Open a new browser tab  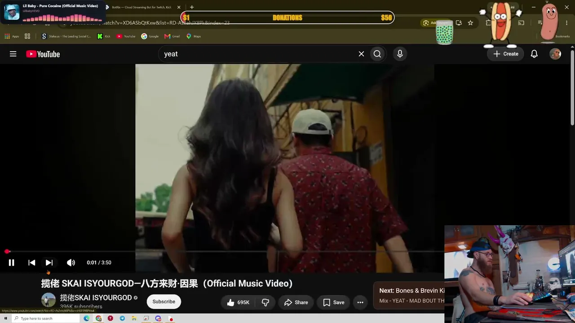pyautogui.click(x=192, y=7)
